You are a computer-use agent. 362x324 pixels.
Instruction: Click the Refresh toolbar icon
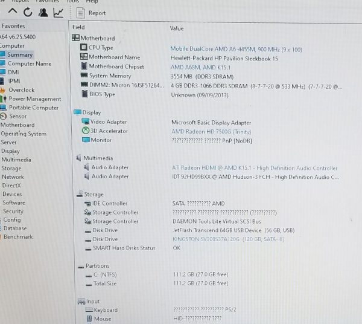point(28,12)
